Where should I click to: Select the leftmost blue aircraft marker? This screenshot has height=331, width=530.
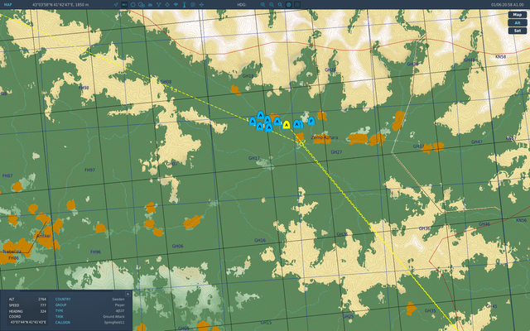[x=252, y=122]
